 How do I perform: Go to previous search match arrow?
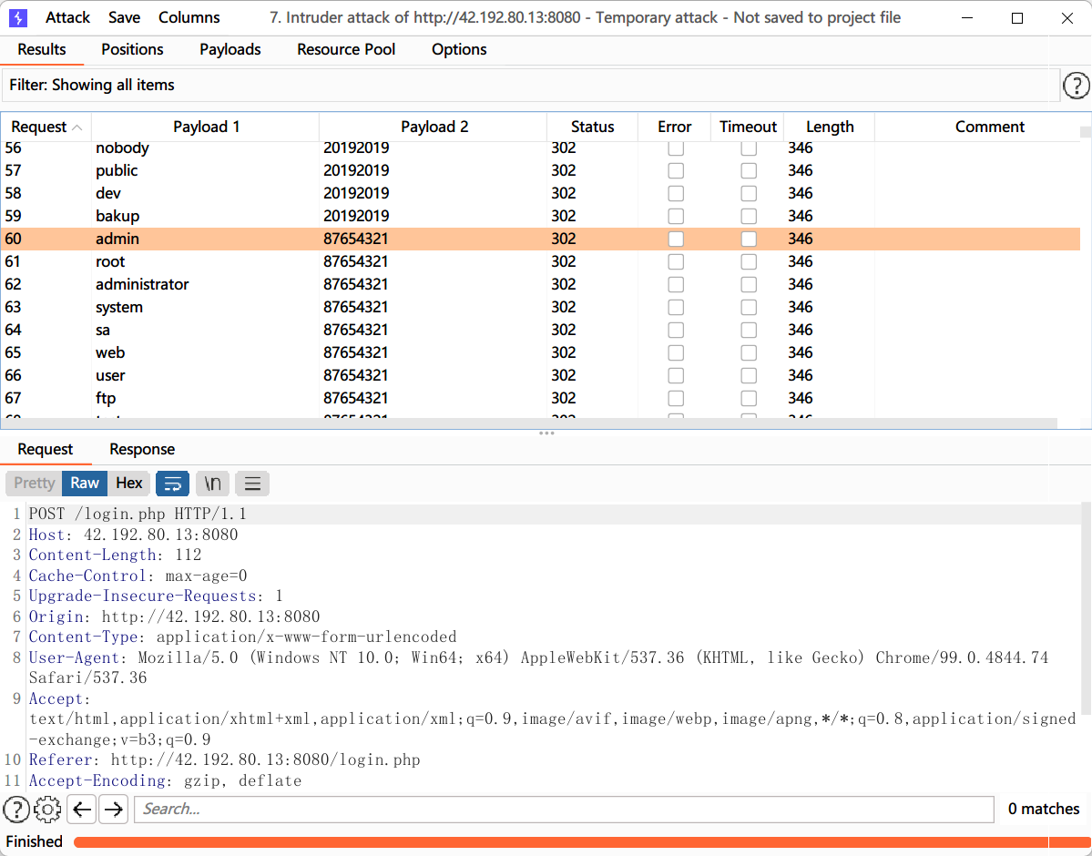[81, 810]
